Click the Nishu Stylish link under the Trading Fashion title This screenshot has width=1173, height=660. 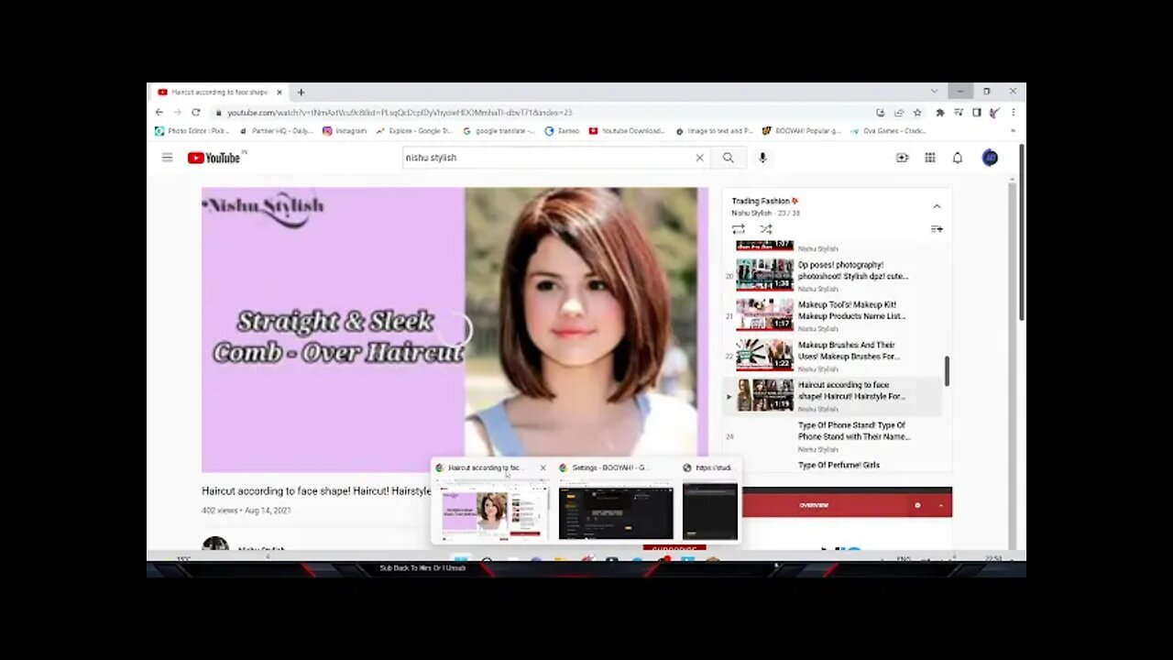(751, 213)
